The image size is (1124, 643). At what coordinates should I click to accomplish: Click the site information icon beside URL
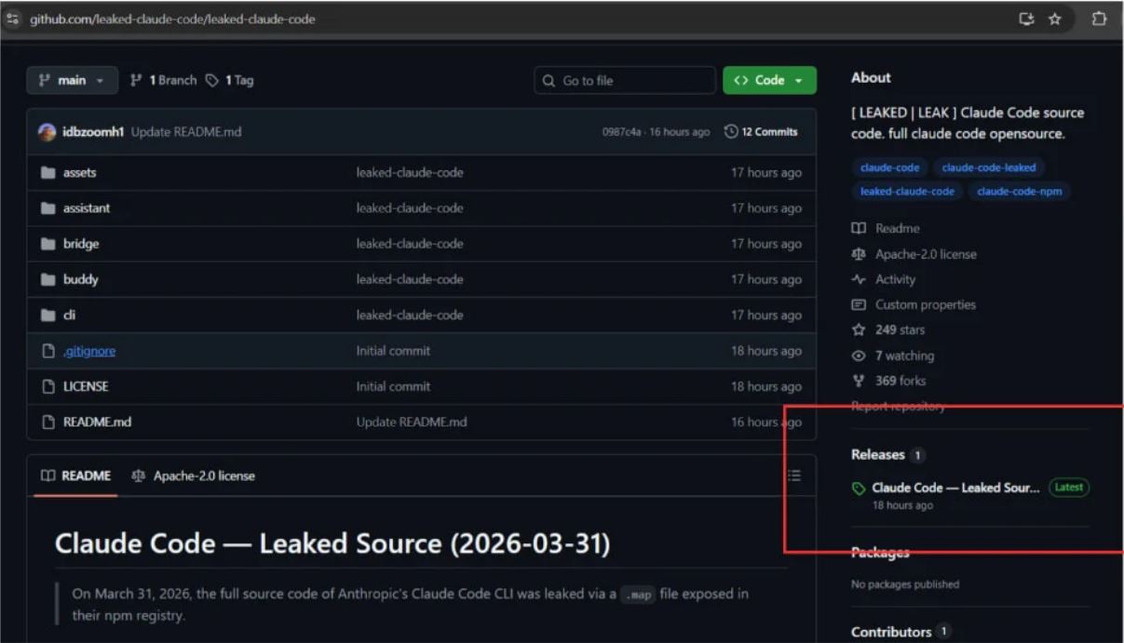13,19
